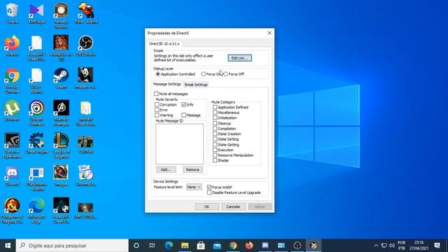Show hidden system tray icons chevron
Image resolution: width=448 pixels, height=252 pixels.
coord(376,246)
